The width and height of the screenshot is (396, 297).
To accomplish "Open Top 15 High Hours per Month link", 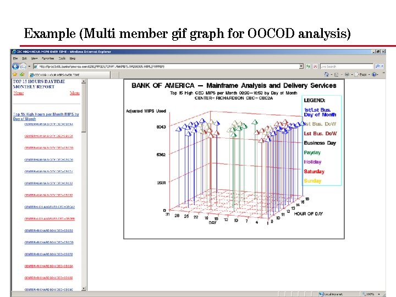I will [46, 117].
